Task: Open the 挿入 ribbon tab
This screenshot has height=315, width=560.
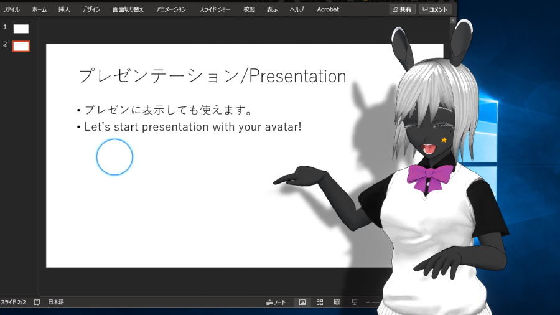Action: tap(64, 9)
